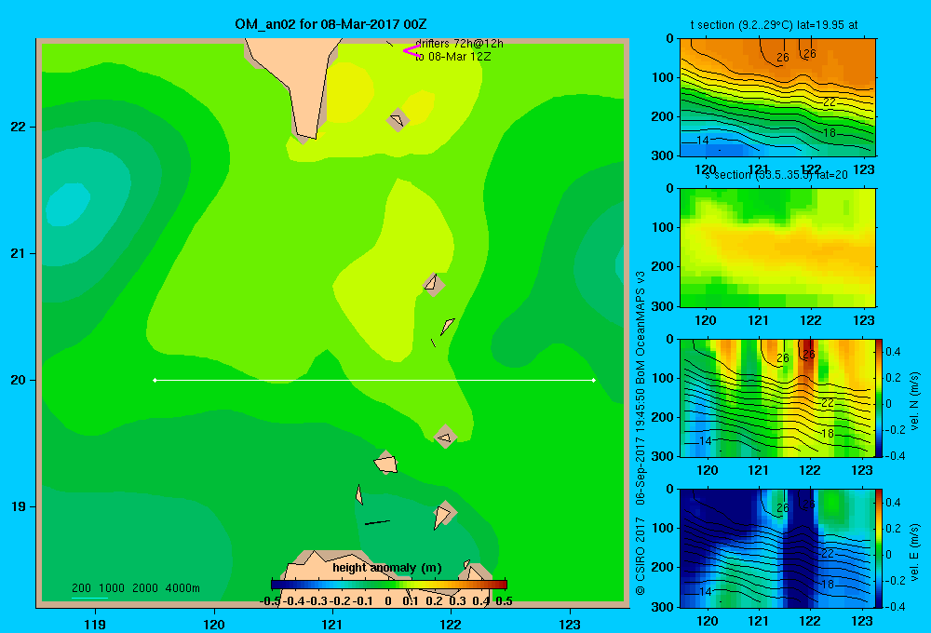Viewport: 931px width, 633px height.
Task: Click longitude 120 under salinity section
Action: coord(706,320)
